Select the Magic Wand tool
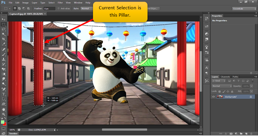Viewport: 258px width, 136px height. point(3,34)
